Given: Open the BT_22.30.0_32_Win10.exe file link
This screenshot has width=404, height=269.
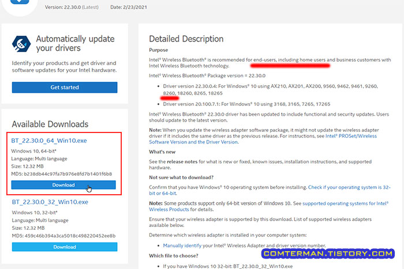Looking at the screenshot, I should 50,202.
